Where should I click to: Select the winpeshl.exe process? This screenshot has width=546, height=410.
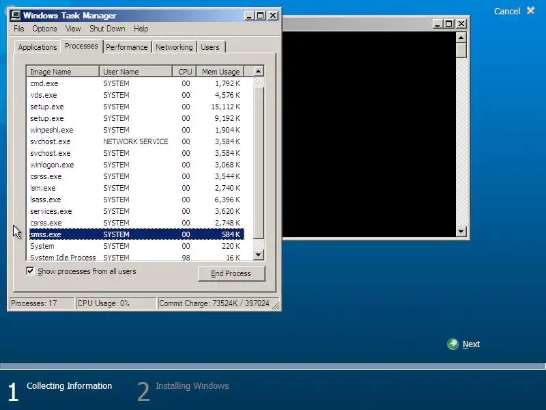click(136, 130)
